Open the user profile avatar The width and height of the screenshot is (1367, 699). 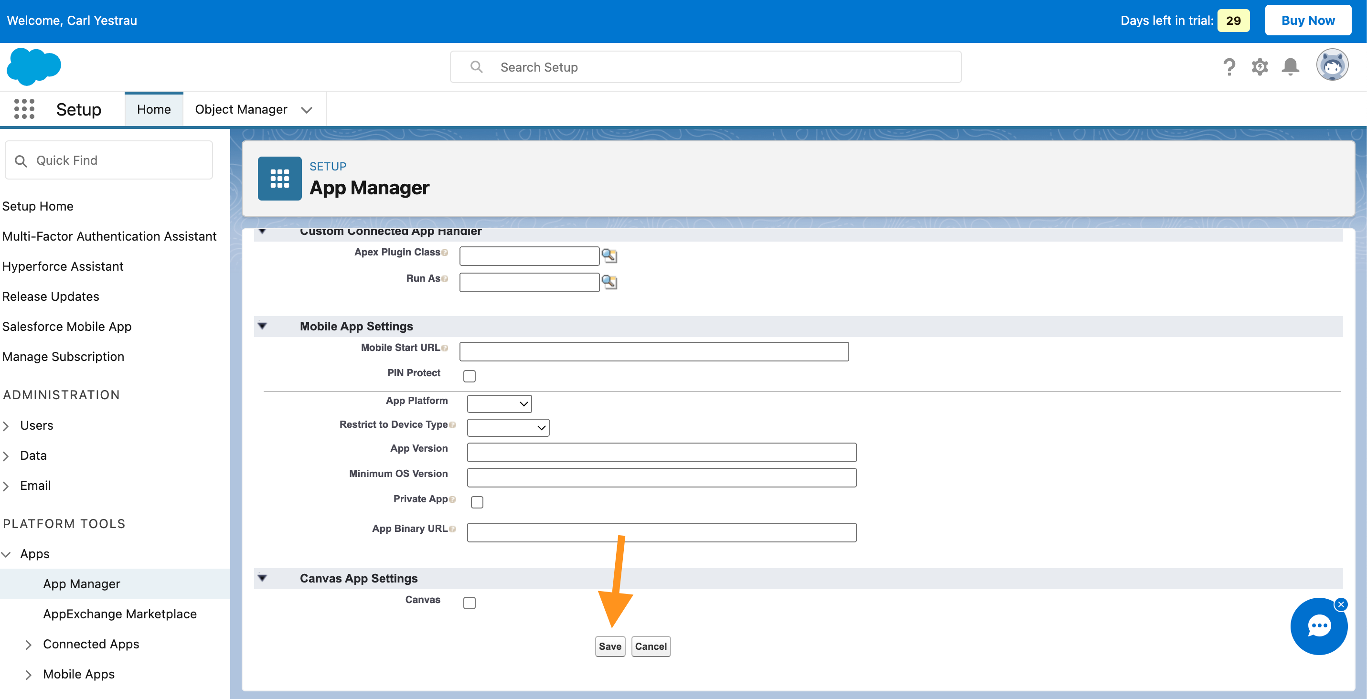pyautogui.click(x=1332, y=65)
